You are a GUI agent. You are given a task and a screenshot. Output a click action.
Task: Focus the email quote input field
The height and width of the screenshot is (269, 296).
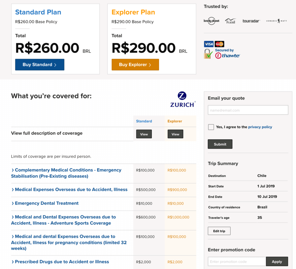(x=248, y=110)
